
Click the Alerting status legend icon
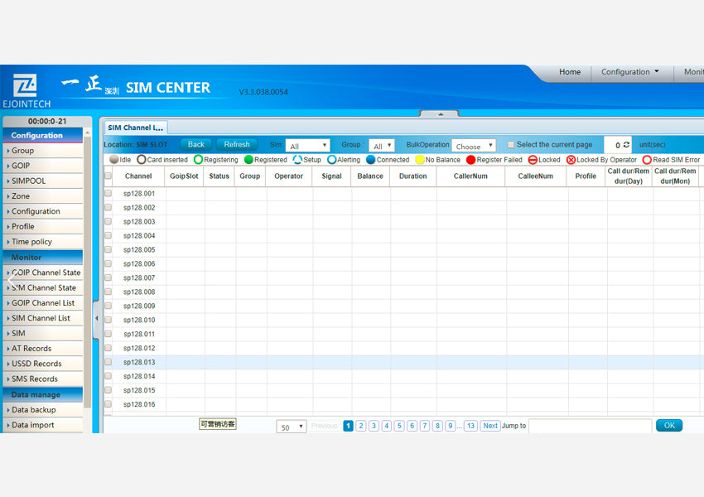click(x=332, y=159)
